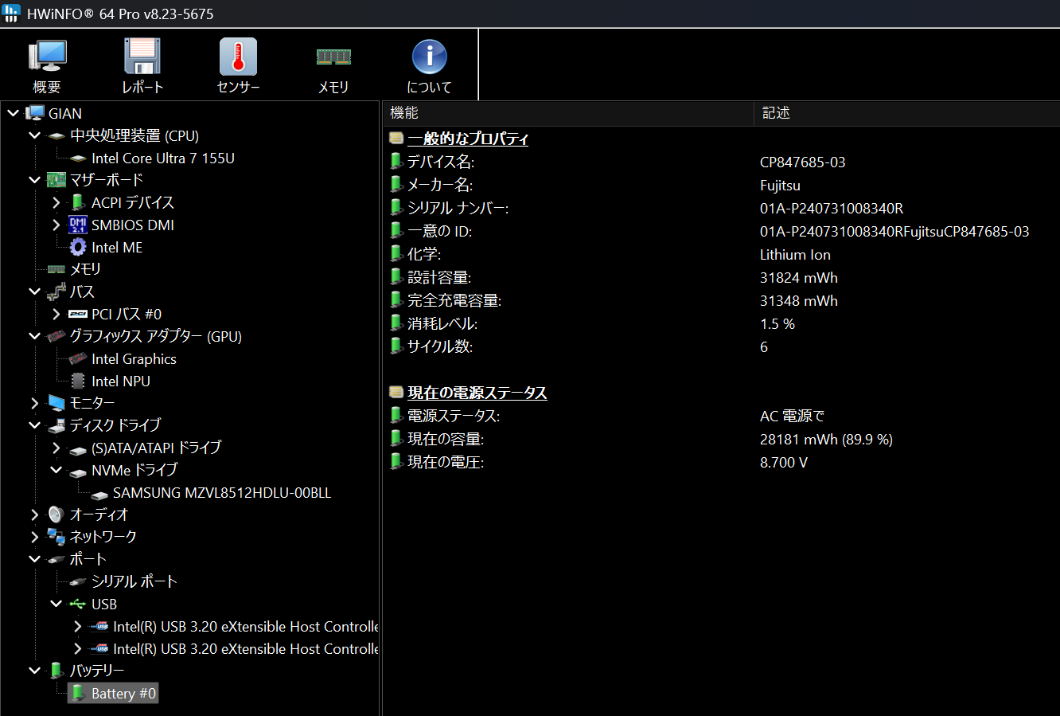This screenshot has height=716, width=1060.
Task: Click the 機能 column header
Action: click(x=568, y=113)
